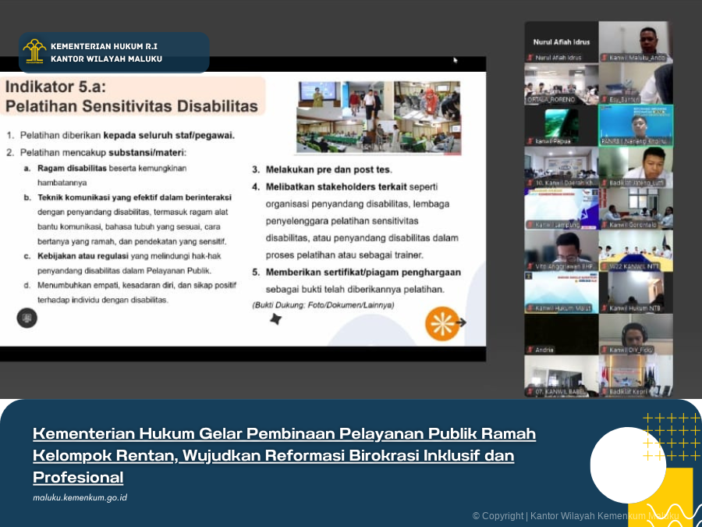Viewport: 702px width, 527px height.
Task: Click the muted mic icon on Badiklat Kepri tile
Action: pyautogui.click(x=604, y=391)
